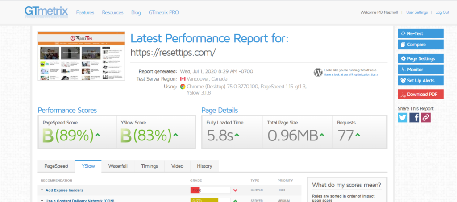
Task: Open the Timings tab
Action: coord(149,166)
